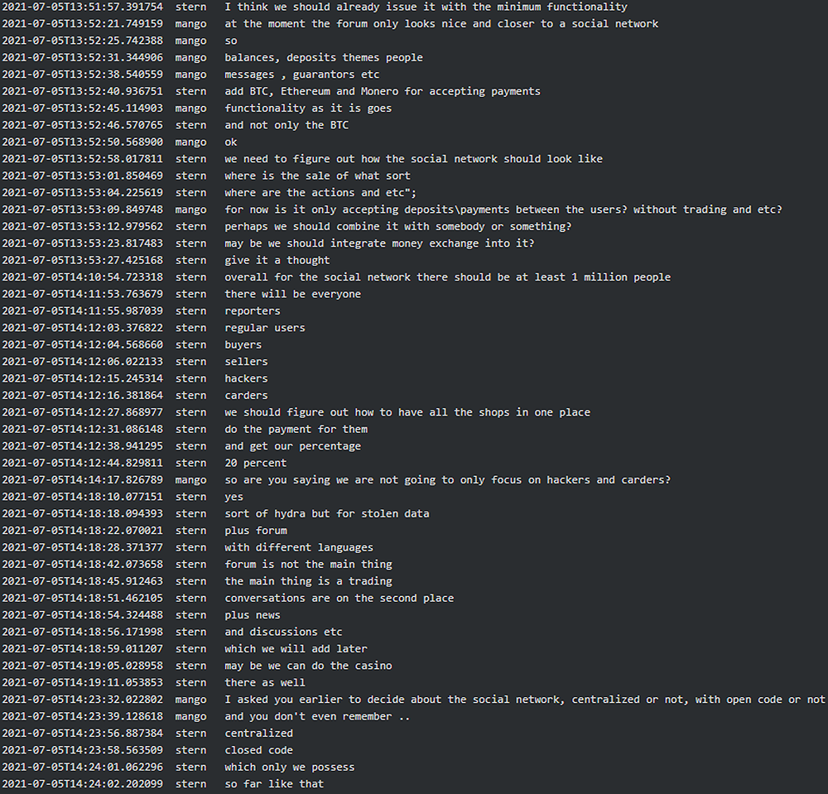Click 'and you don't even remember ..' line

pos(317,716)
